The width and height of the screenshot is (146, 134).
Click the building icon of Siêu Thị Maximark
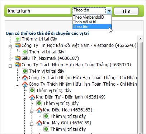click(18, 58)
